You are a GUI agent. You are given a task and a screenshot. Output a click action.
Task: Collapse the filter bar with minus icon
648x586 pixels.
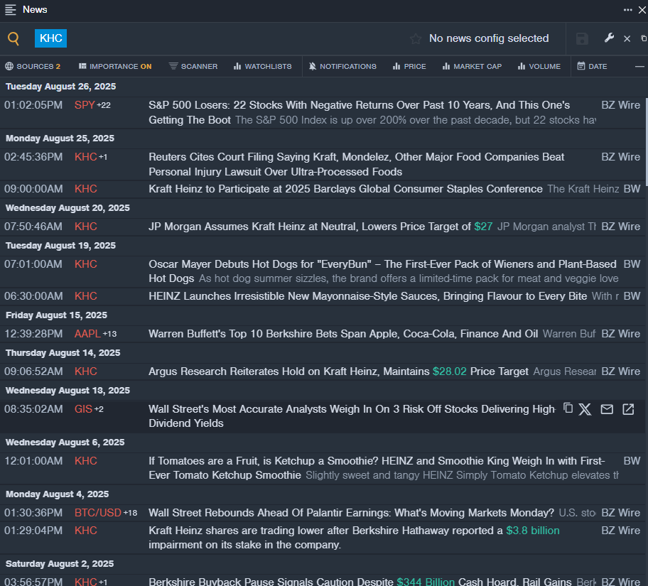pyautogui.click(x=639, y=67)
